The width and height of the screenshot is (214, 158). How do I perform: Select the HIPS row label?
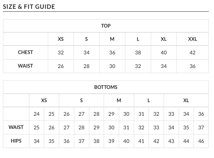pos(16,141)
